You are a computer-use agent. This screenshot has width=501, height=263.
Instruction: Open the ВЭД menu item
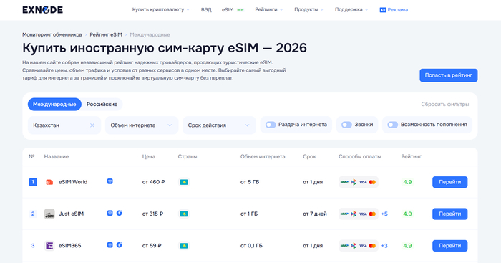point(206,10)
